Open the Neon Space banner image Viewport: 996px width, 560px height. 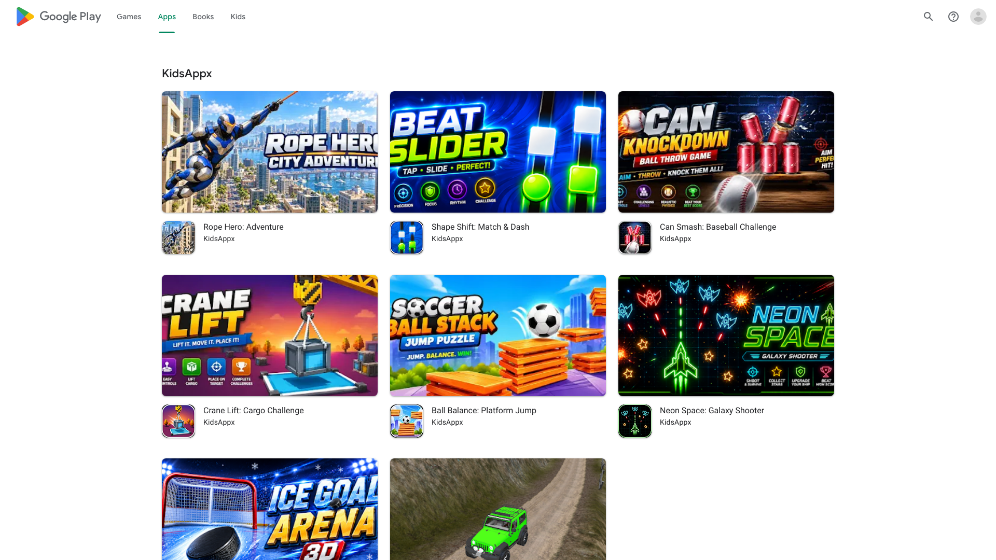[x=726, y=335]
